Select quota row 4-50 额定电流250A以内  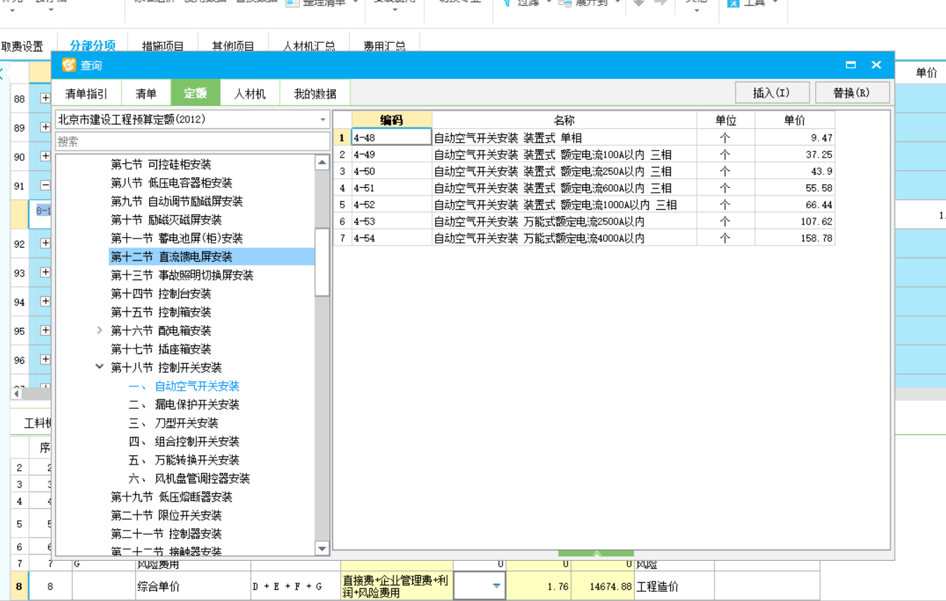point(584,171)
